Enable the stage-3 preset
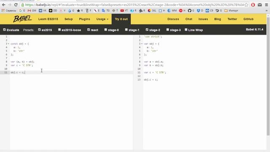 [x=167, y=30]
